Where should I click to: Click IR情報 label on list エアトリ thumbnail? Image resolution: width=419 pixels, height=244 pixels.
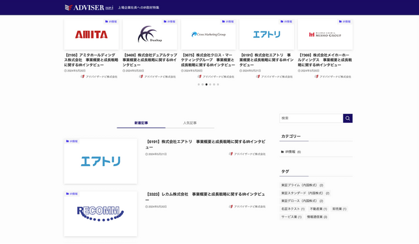coord(72,141)
